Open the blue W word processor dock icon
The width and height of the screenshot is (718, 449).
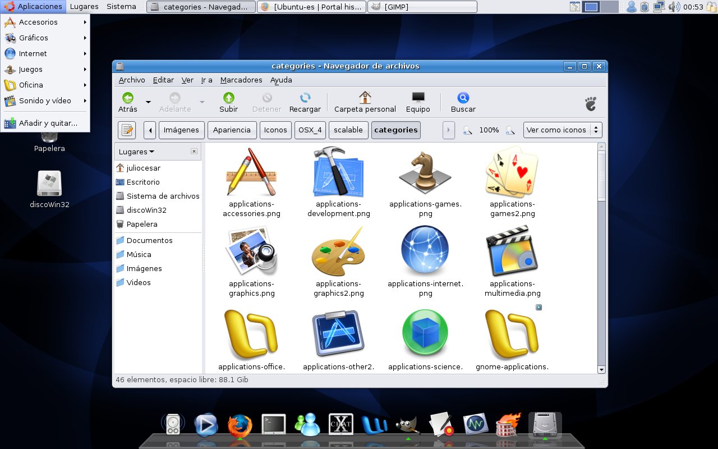pos(375,425)
